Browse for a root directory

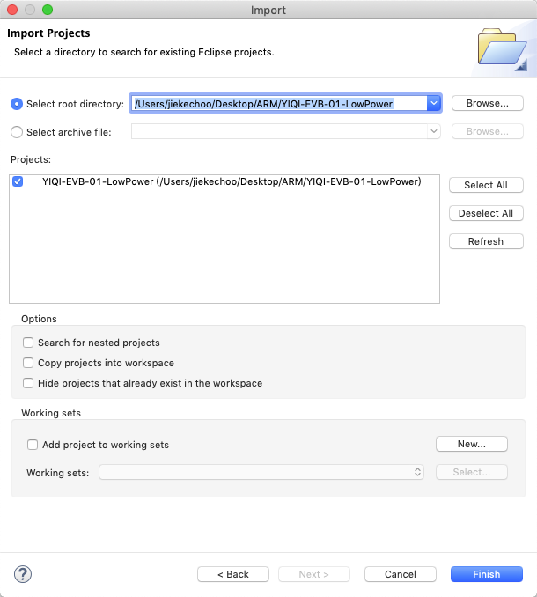click(487, 103)
